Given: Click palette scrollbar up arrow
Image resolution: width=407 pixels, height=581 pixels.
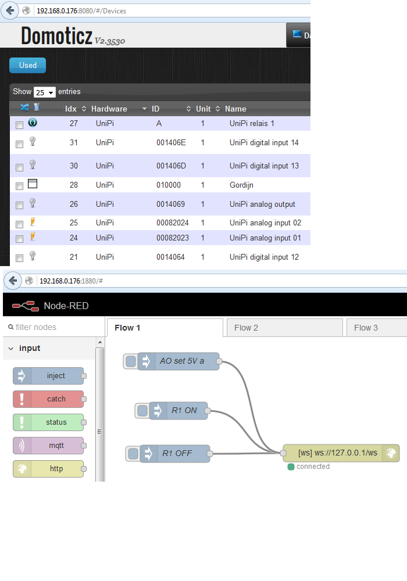Looking at the screenshot, I should (x=99, y=342).
